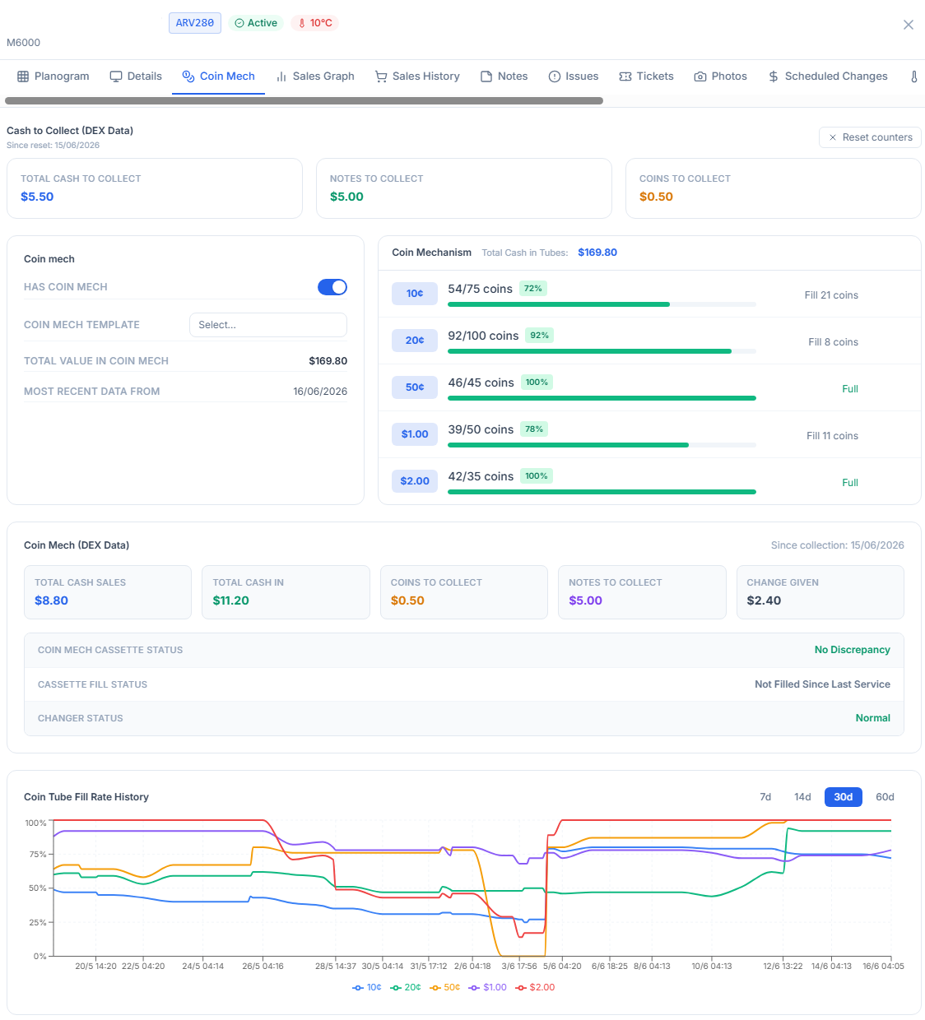
Task: Click the $2.00 denomination badge
Action: click(x=415, y=481)
